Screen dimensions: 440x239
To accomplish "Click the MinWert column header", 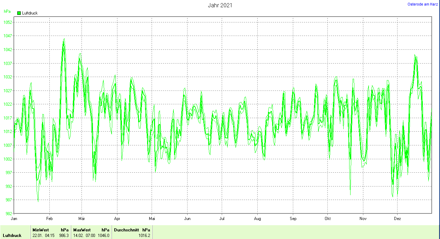I will tap(41, 230).
